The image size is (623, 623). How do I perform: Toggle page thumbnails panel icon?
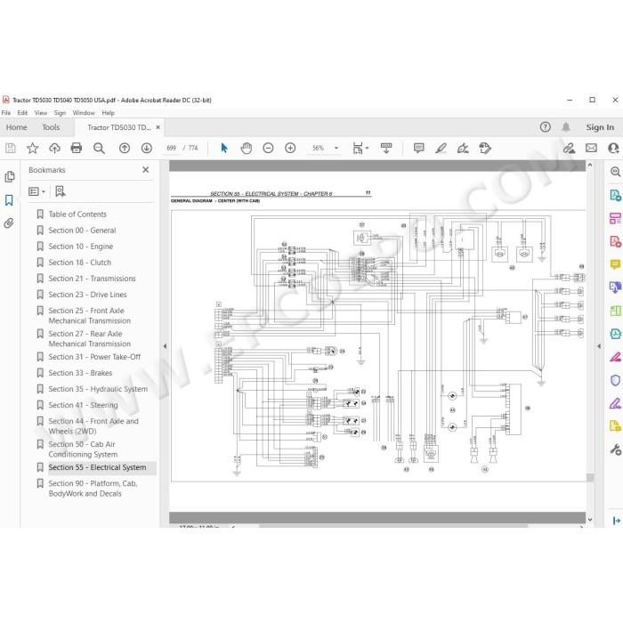click(x=9, y=177)
